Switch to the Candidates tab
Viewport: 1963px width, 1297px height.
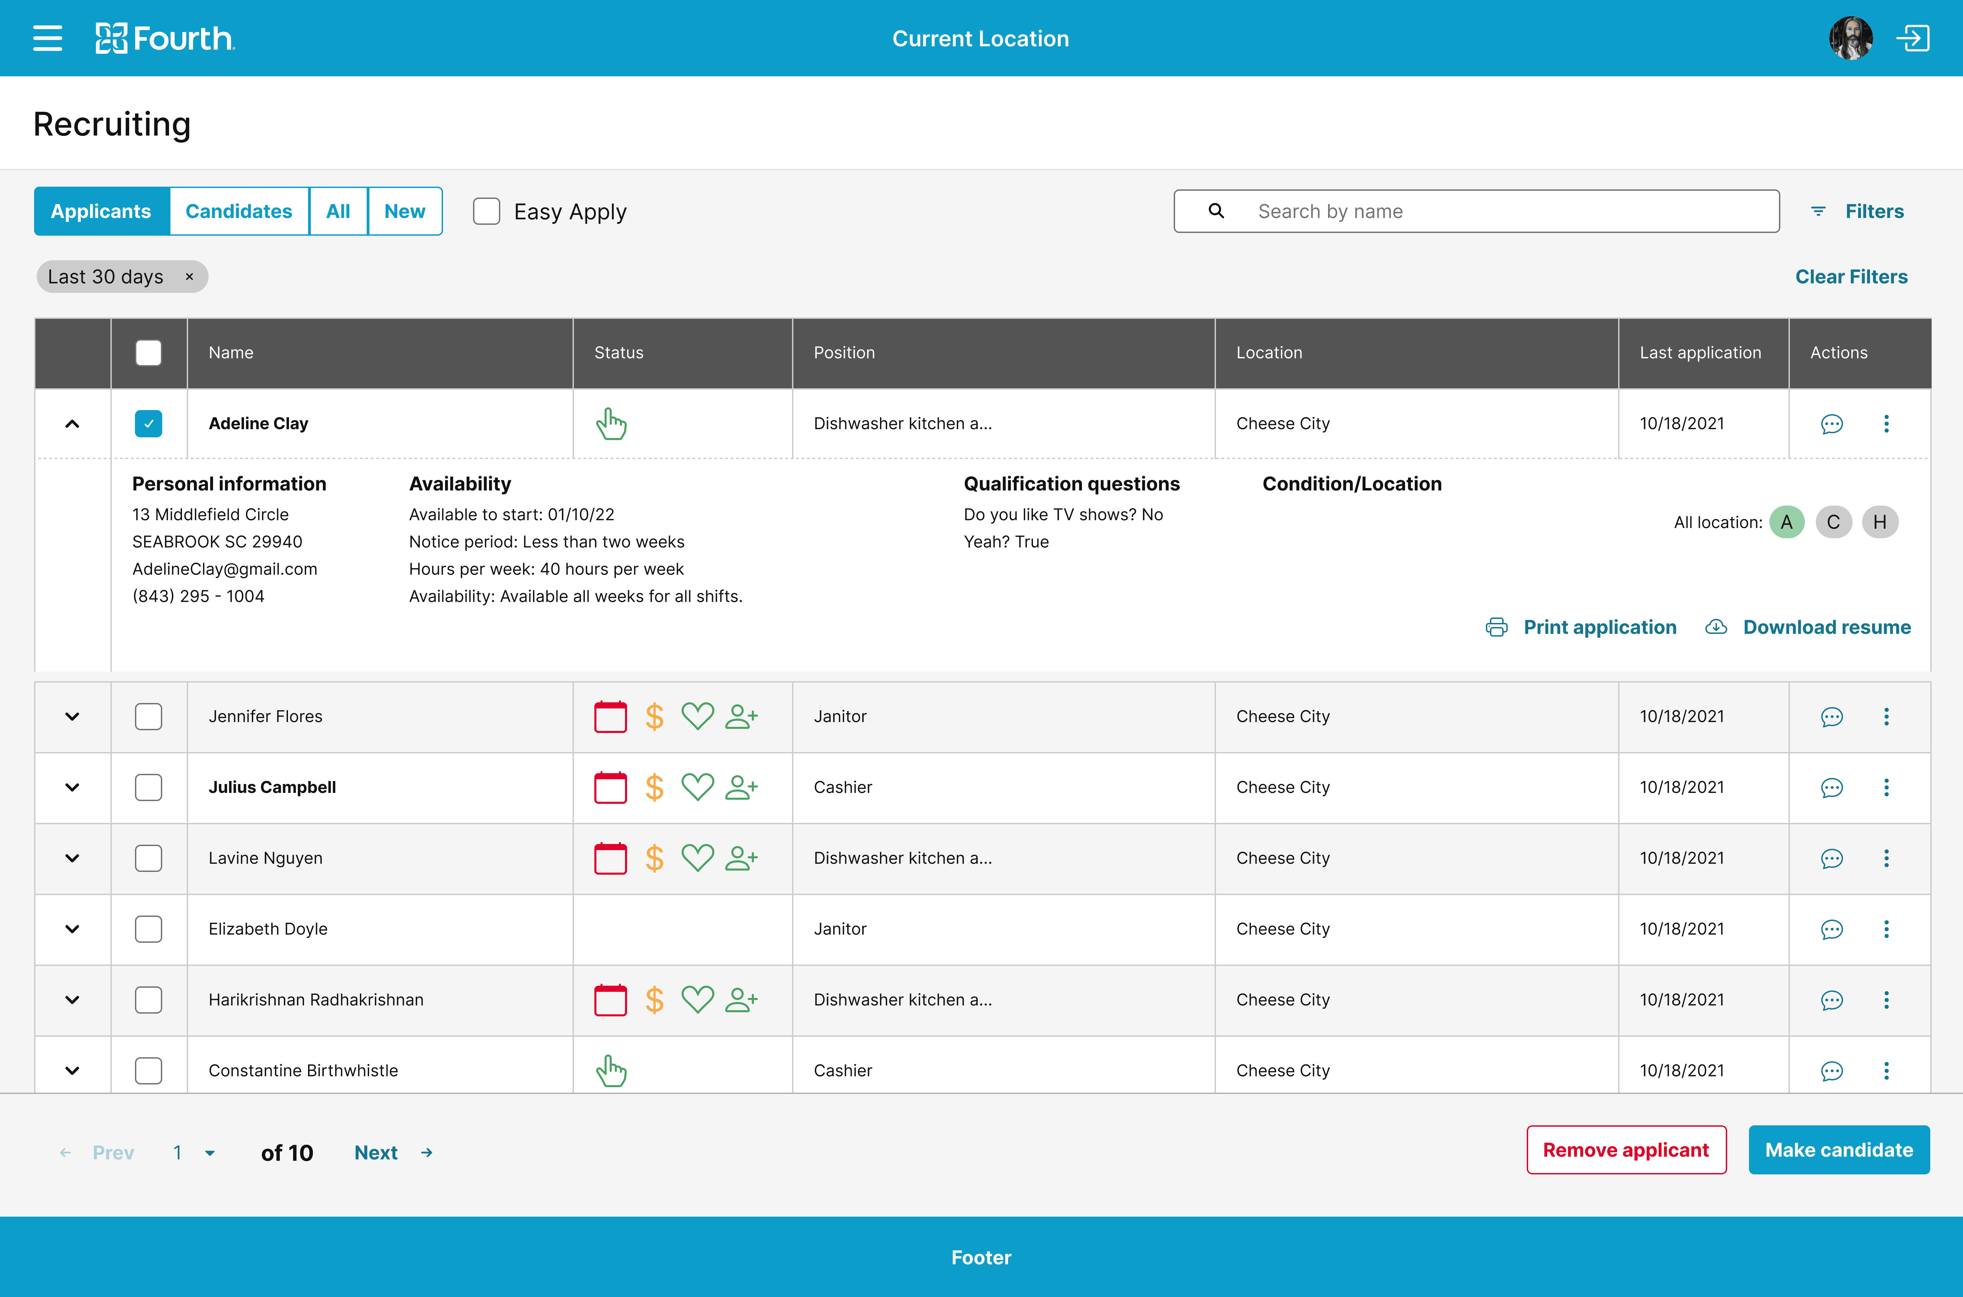(x=238, y=212)
